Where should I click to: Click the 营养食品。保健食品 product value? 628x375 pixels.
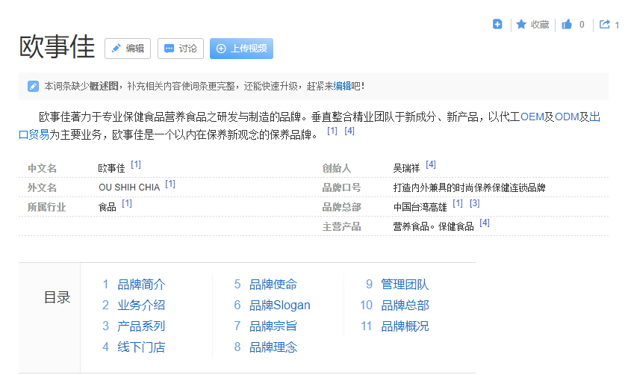click(433, 227)
